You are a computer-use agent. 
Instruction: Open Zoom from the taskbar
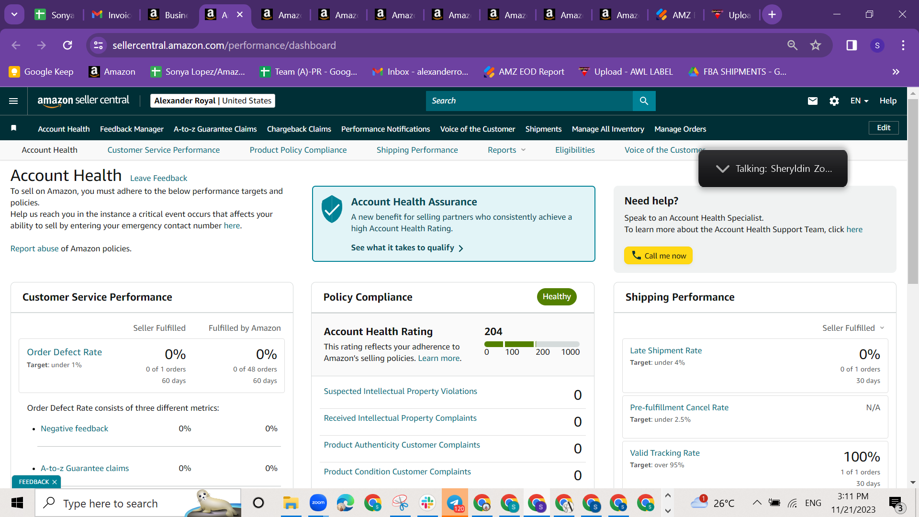pyautogui.click(x=318, y=503)
